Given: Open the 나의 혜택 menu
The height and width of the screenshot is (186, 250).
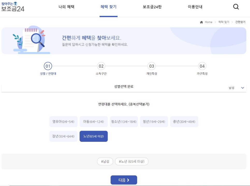Looking at the screenshot, I should (x=66, y=7).
